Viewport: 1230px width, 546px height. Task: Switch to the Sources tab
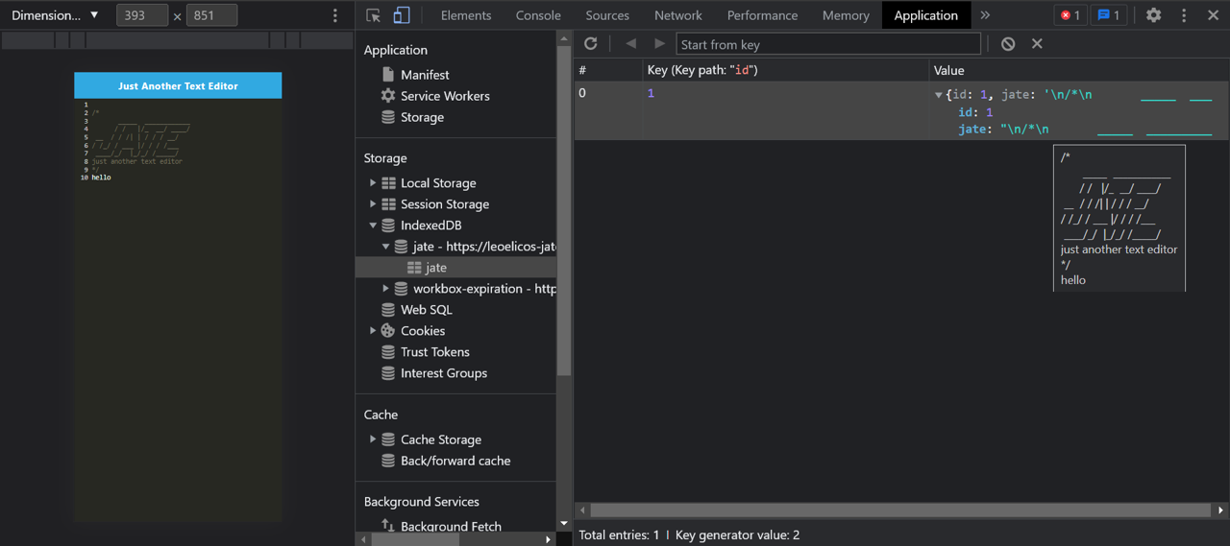tap(607, 15)
